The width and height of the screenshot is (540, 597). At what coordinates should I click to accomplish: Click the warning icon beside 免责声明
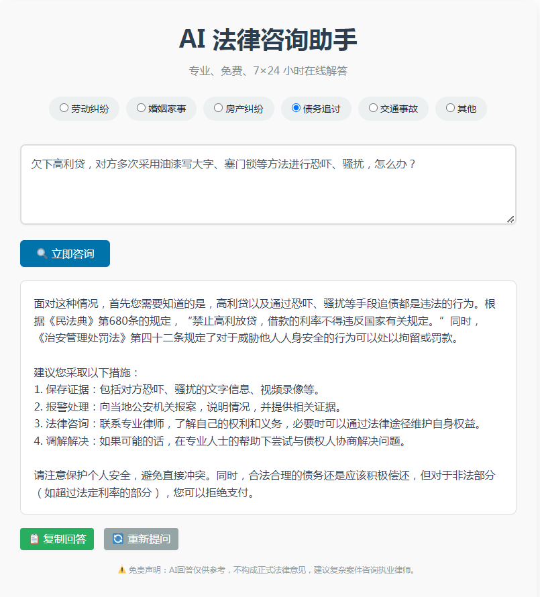coord(121,570)
